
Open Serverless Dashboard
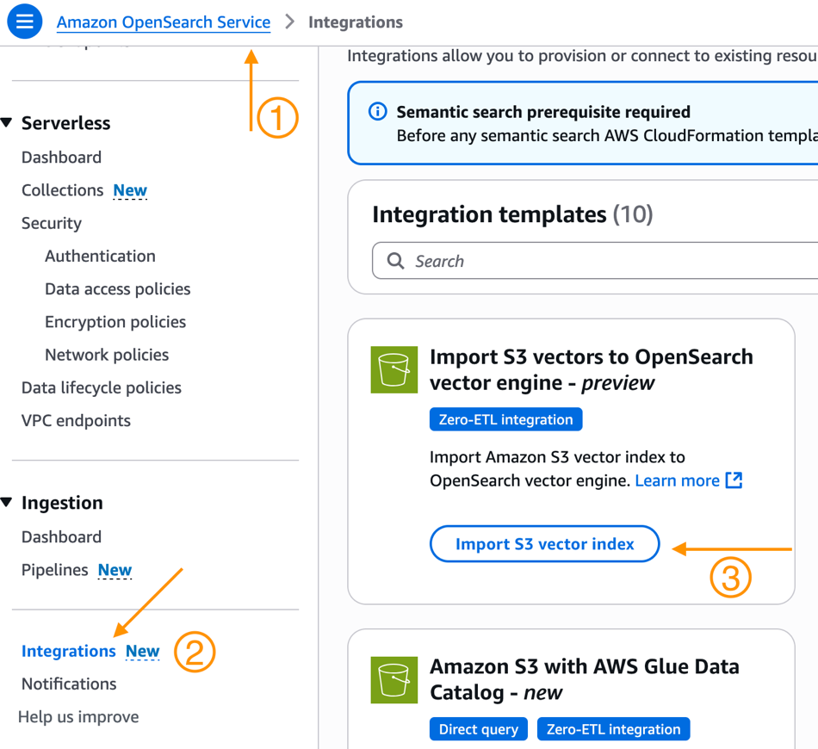pos(61,157)
